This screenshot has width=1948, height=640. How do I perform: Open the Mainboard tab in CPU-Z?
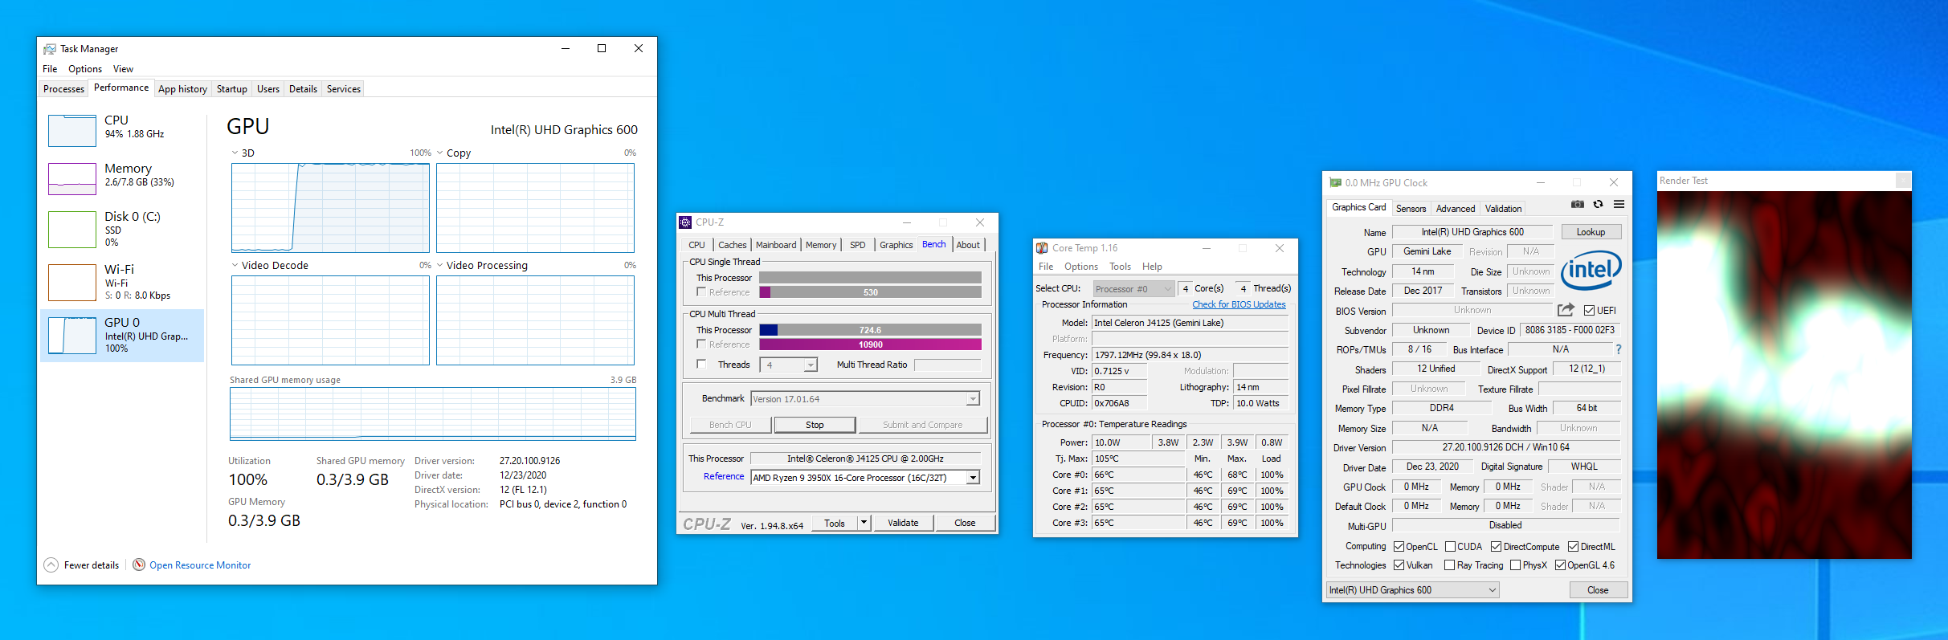776,245
